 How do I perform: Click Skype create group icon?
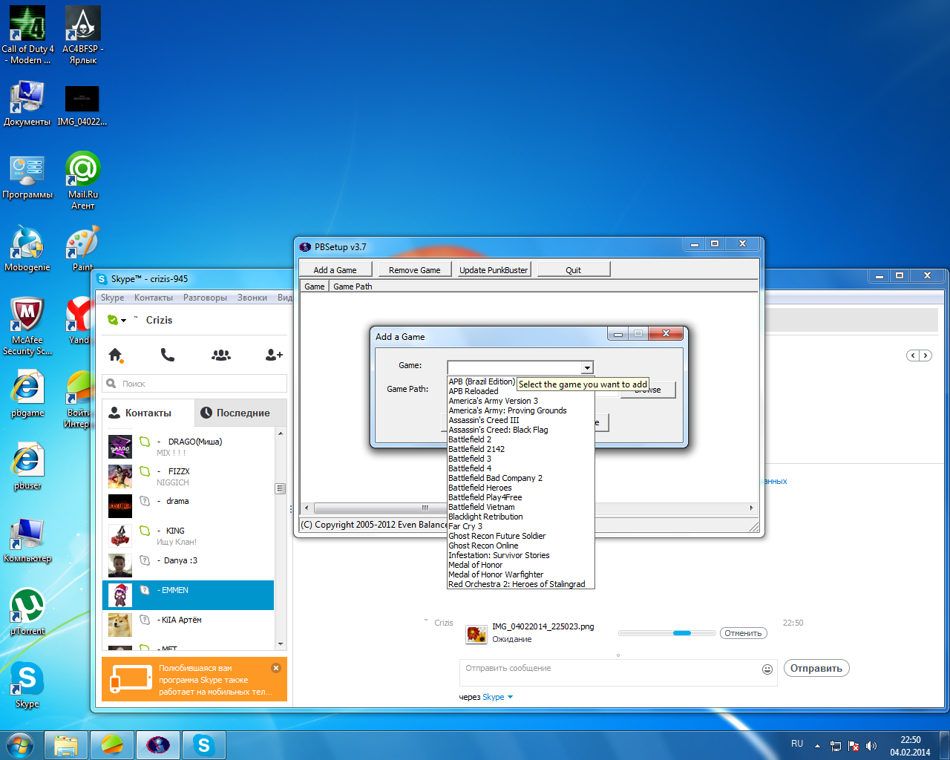tap(221, 355)
